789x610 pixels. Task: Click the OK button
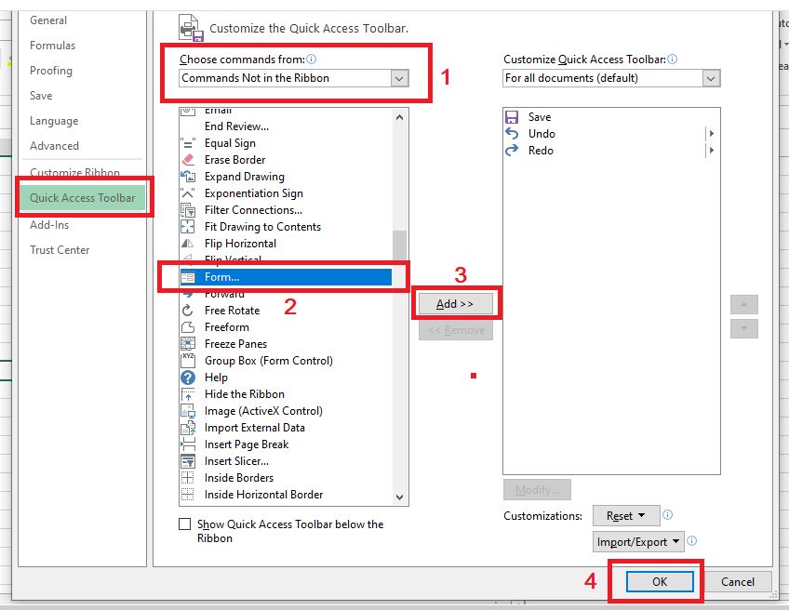(x=660, y=582)
